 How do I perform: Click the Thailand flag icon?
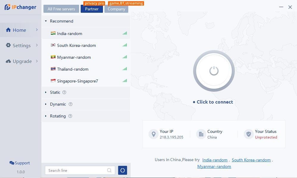pos(53,69)
